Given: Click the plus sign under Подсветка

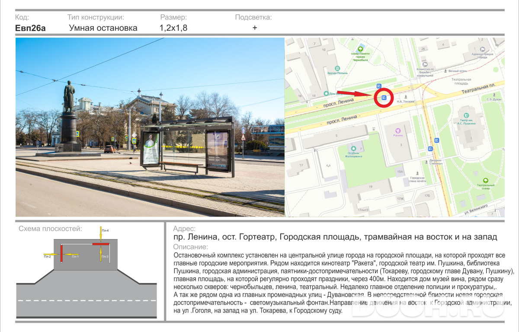Looking at the screenshot, I should [255, 28].
